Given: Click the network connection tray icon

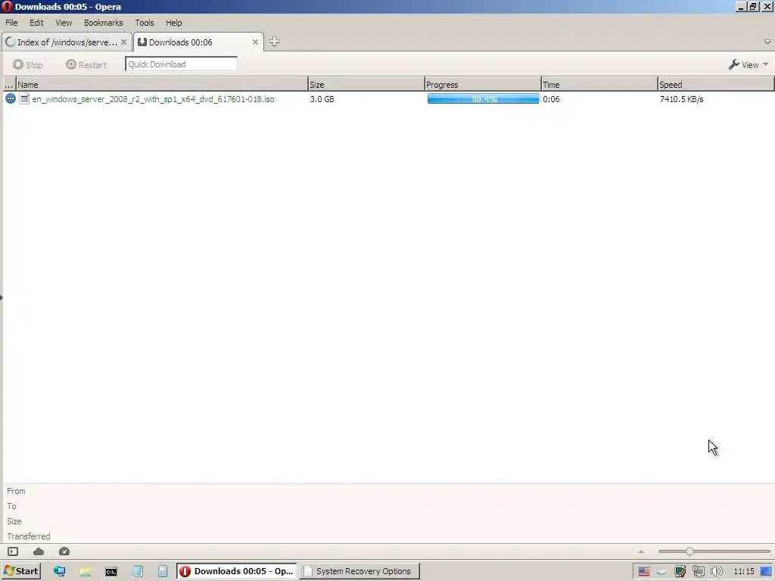Looking at the screenshot, I should (x=699, y=572).
